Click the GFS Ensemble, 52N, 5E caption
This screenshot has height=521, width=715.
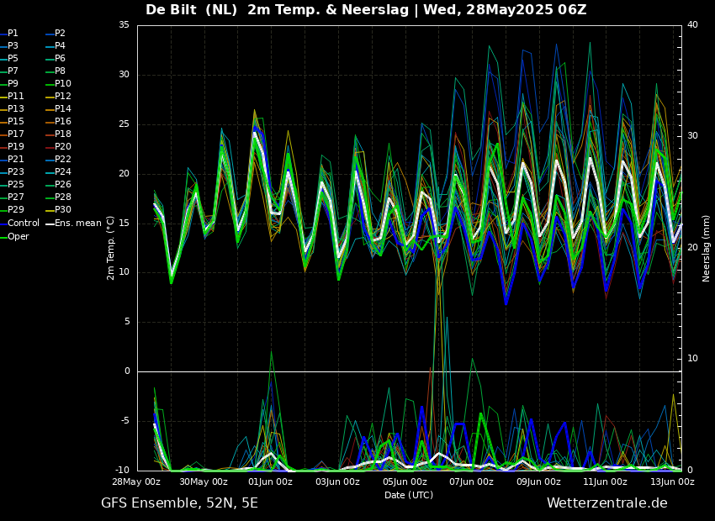coord(179,503)
